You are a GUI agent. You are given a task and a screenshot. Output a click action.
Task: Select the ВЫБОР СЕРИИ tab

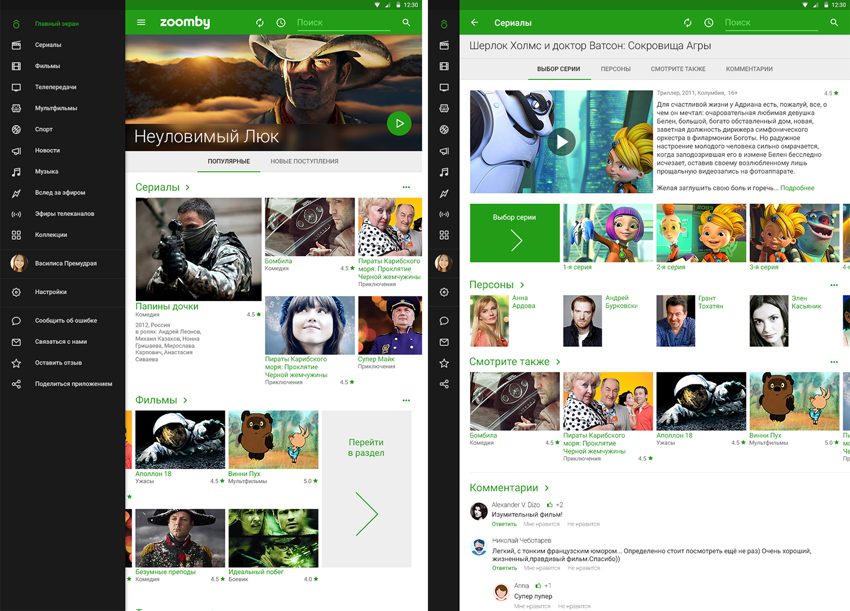[x=559, y=69]
